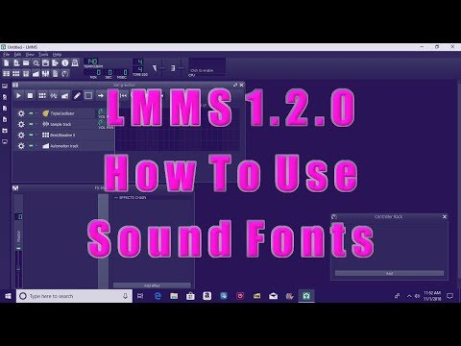461x346 pixels.
Task: Stop playback in Song Editor
Action: click(30, 95)
